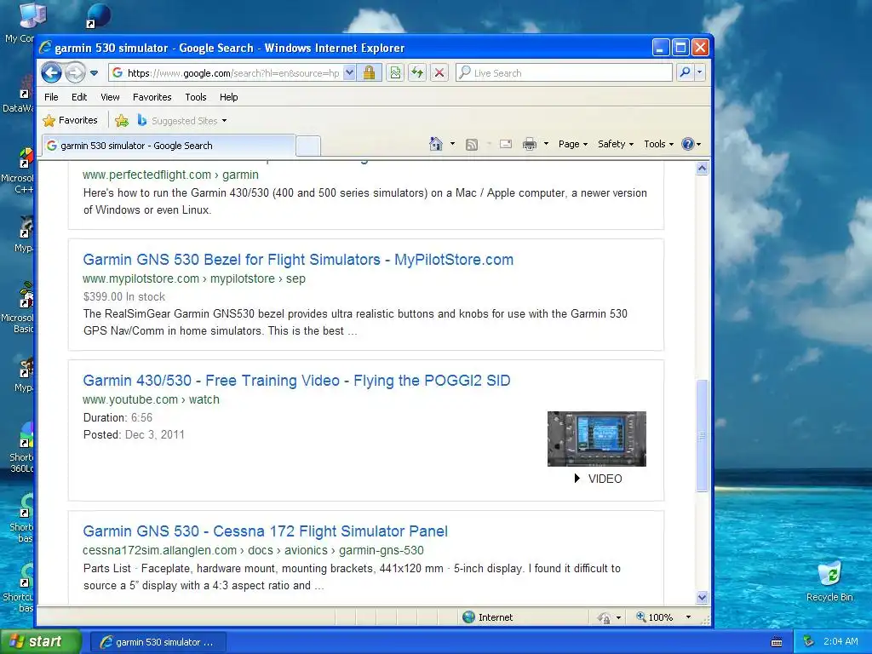Screen dimensions: 872x654
Task: Click the RSS Feeds icon
Action: [472, 145]
